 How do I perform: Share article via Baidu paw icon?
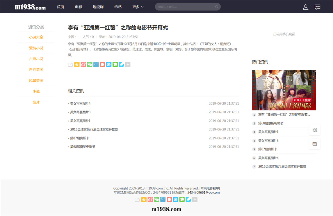(x=109, y=65)
